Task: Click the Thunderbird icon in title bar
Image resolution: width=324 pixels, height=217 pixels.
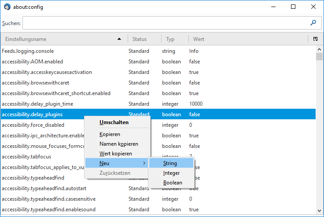Action: [x=7, y=7]
